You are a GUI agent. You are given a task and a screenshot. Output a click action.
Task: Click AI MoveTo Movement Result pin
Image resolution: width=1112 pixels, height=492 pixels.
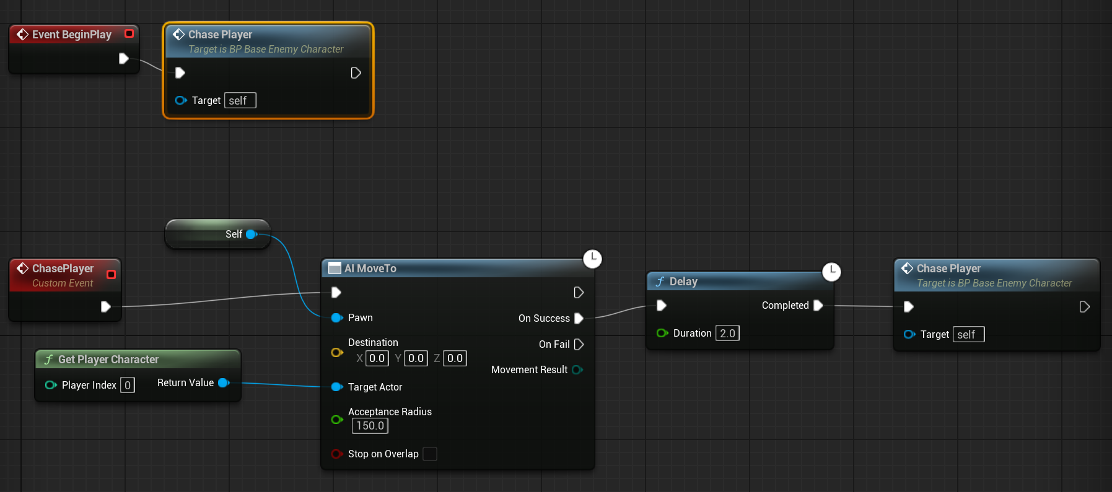click(577, 369)
